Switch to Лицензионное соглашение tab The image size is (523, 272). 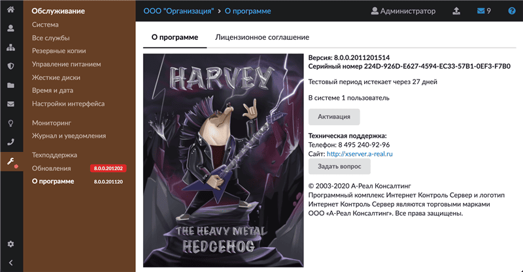coord(262,37)
